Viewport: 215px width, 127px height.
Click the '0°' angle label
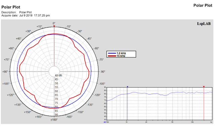tap(54, 23)
